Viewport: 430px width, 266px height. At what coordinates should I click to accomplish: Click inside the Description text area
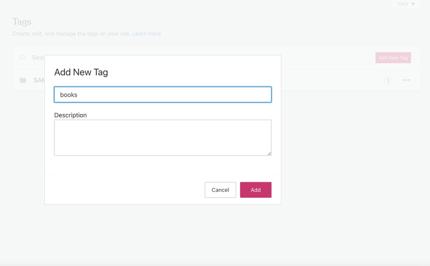pyautogui.click(x=163, y=137)
